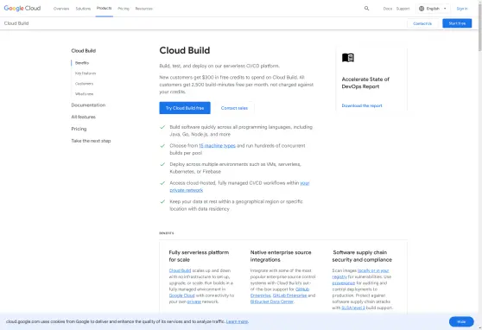Click the Contact Us button
This screenshot has height=330, width=482.
422,23
